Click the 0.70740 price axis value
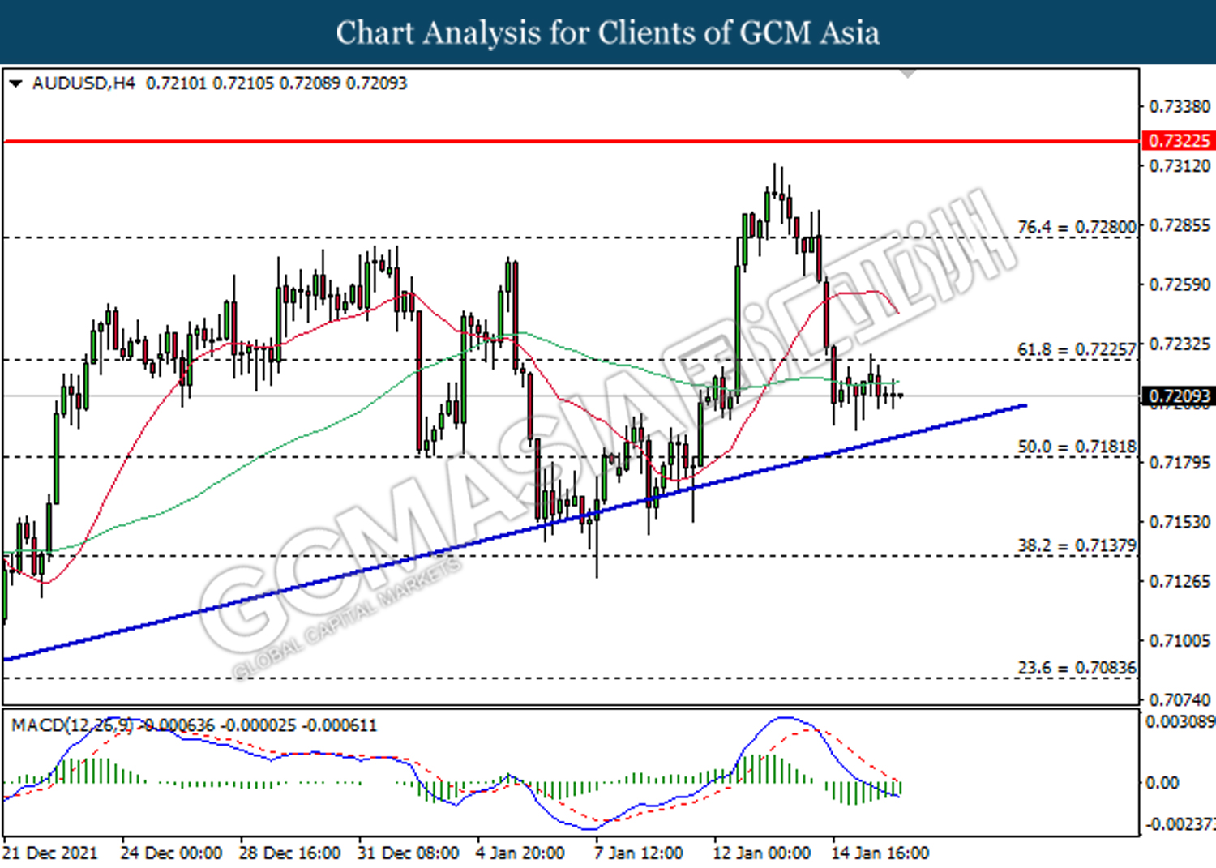 coord(1180,699)
